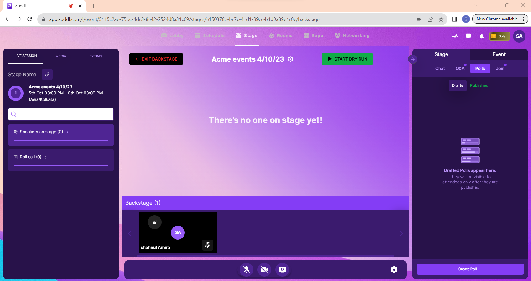531x281 pixels.
Task: Go to Rooms in top navigation
Action: [x=280, y=36]
